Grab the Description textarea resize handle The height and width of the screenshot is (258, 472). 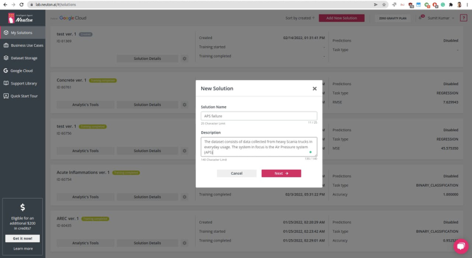tap(316, 155)
